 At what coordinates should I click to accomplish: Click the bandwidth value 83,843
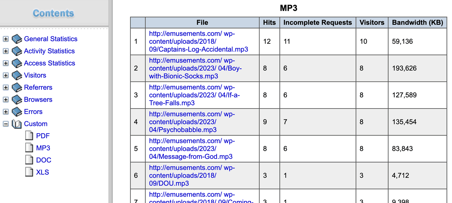(x=402, y=149)
